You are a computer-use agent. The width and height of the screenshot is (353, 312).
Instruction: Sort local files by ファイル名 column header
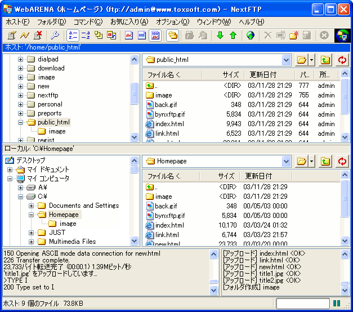point(171,176)
